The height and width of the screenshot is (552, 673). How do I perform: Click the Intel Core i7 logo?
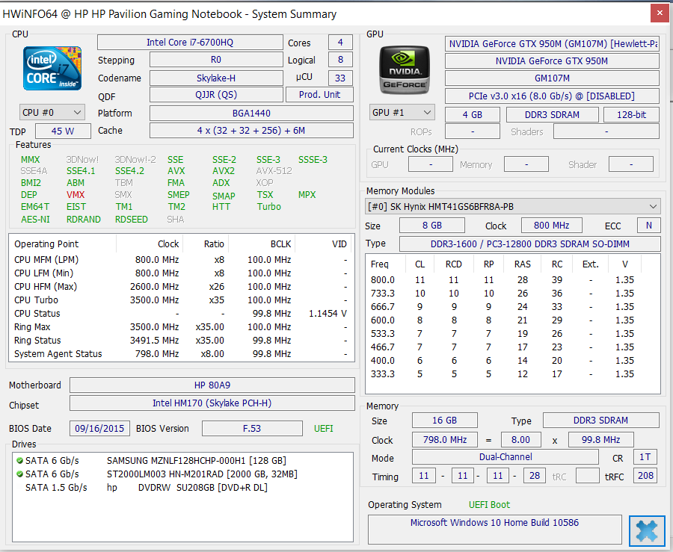[52, 69]
